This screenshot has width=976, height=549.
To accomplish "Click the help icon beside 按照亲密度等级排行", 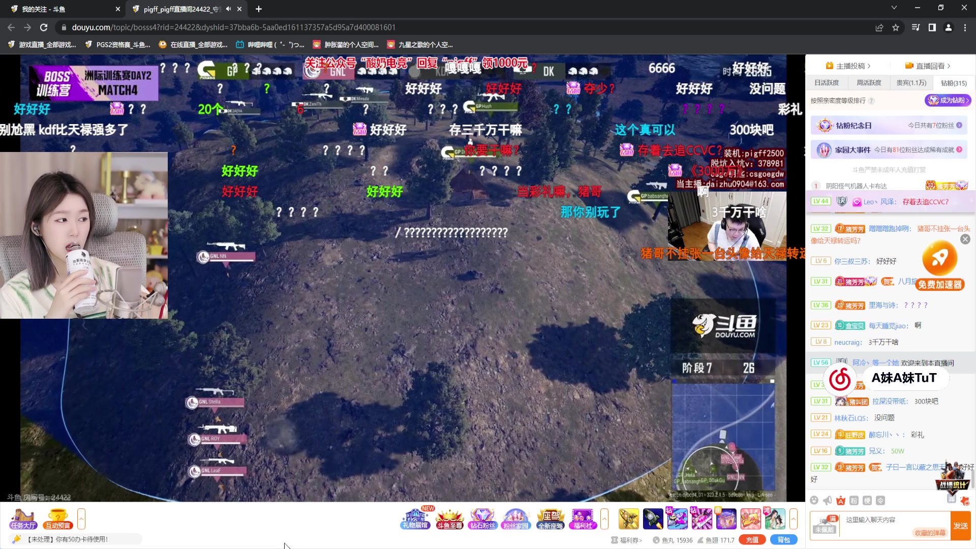I will 871,101.
